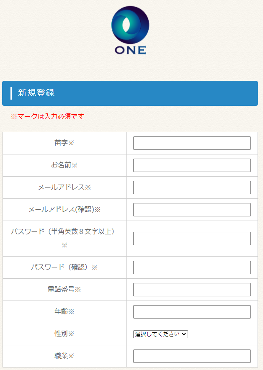Focus the 苗字 (surname) input field

point(192,143)
